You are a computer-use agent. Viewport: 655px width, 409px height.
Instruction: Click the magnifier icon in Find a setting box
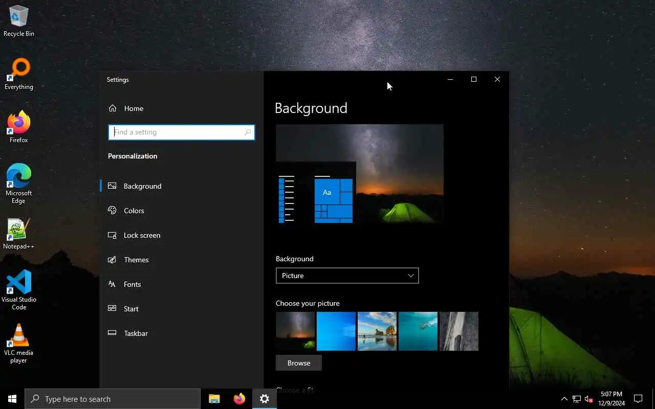[248, 132]
